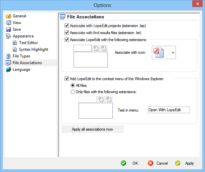The height and width of the screenshot is (172, 205).
Task: Open View options page
Action: [x=17, y=23]
